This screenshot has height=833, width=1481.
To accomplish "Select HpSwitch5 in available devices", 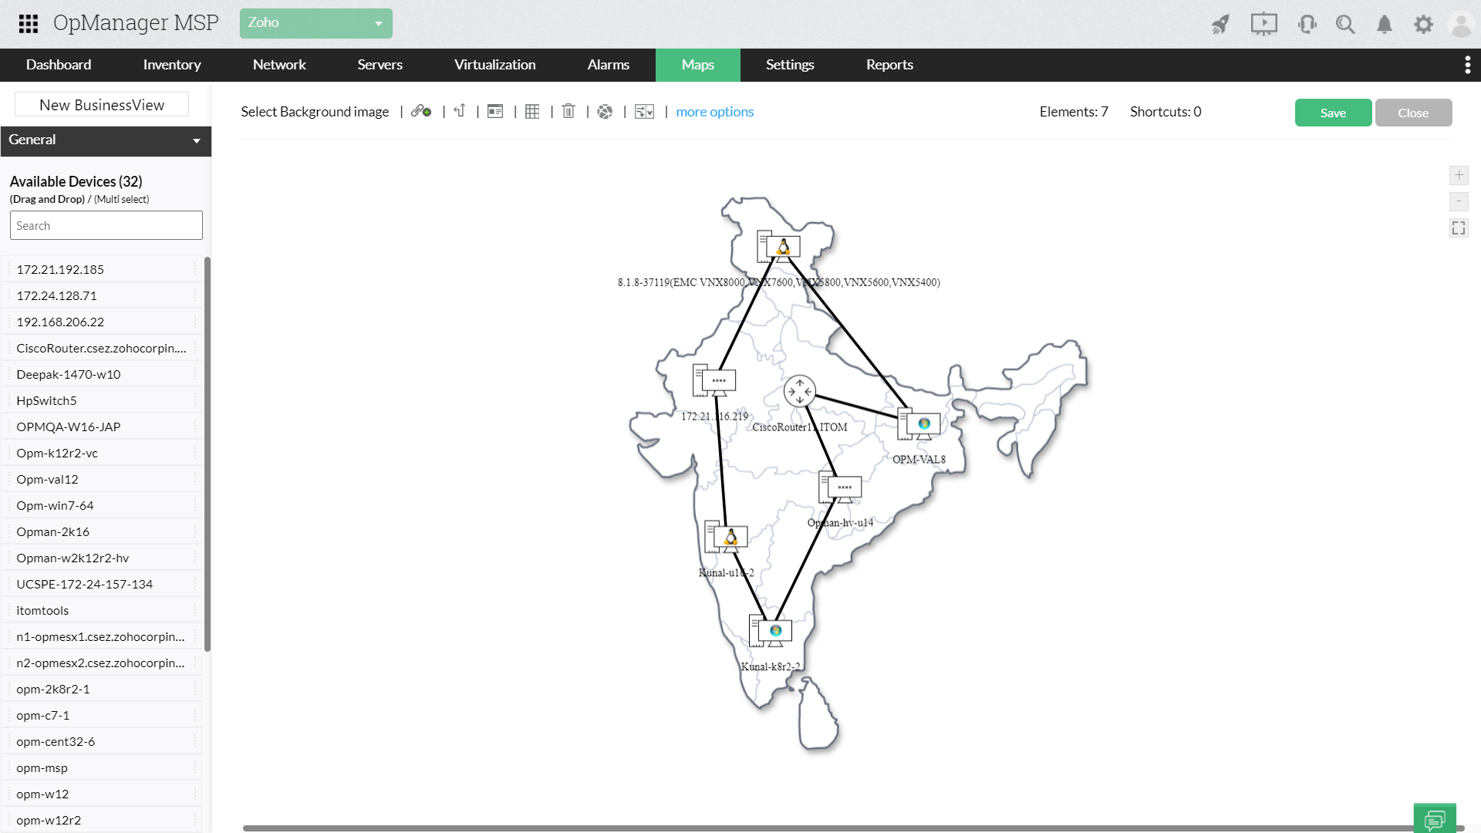I will tap(46, 400).
